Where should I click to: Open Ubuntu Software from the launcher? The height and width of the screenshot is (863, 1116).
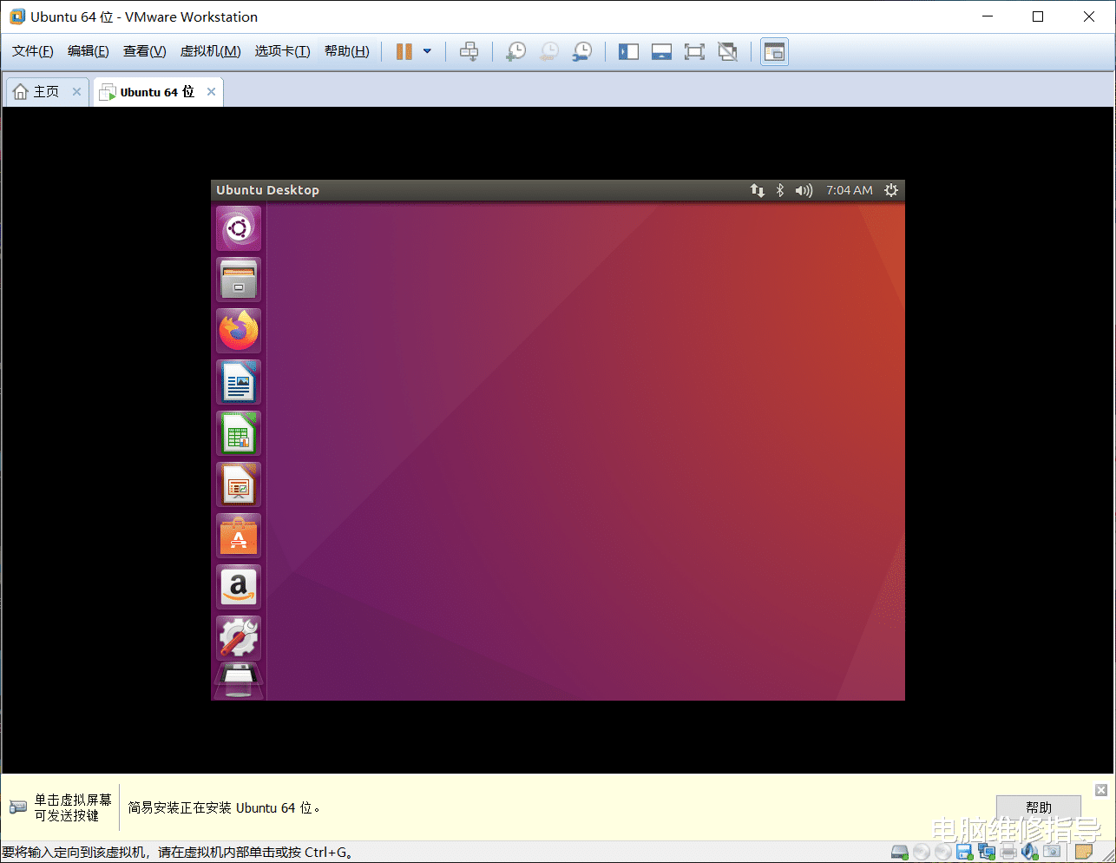(239, 536)
